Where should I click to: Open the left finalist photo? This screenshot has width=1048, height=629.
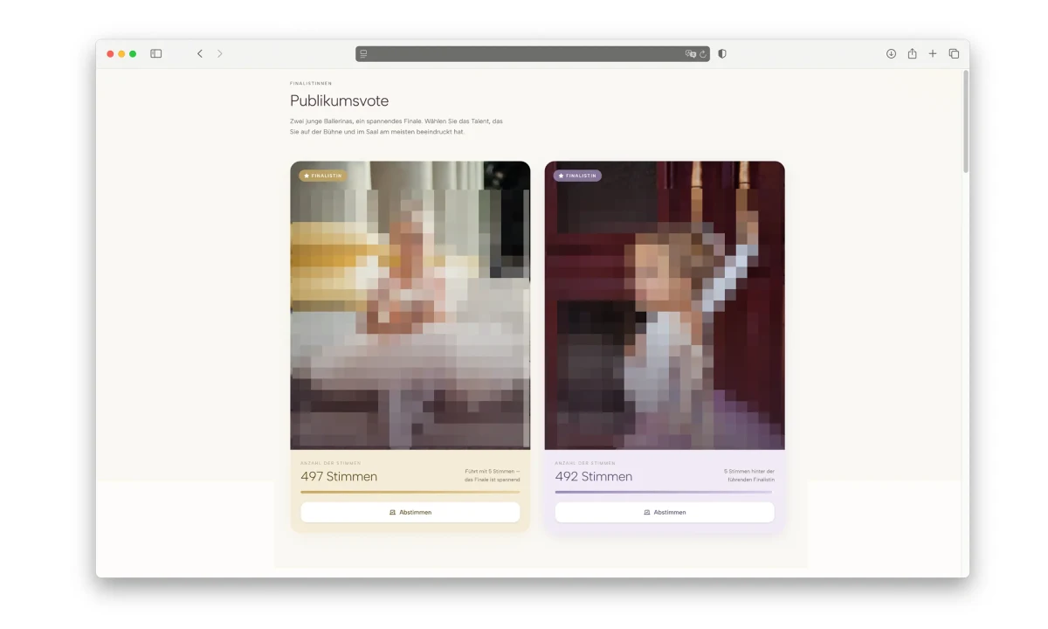(x=410, y=305)
